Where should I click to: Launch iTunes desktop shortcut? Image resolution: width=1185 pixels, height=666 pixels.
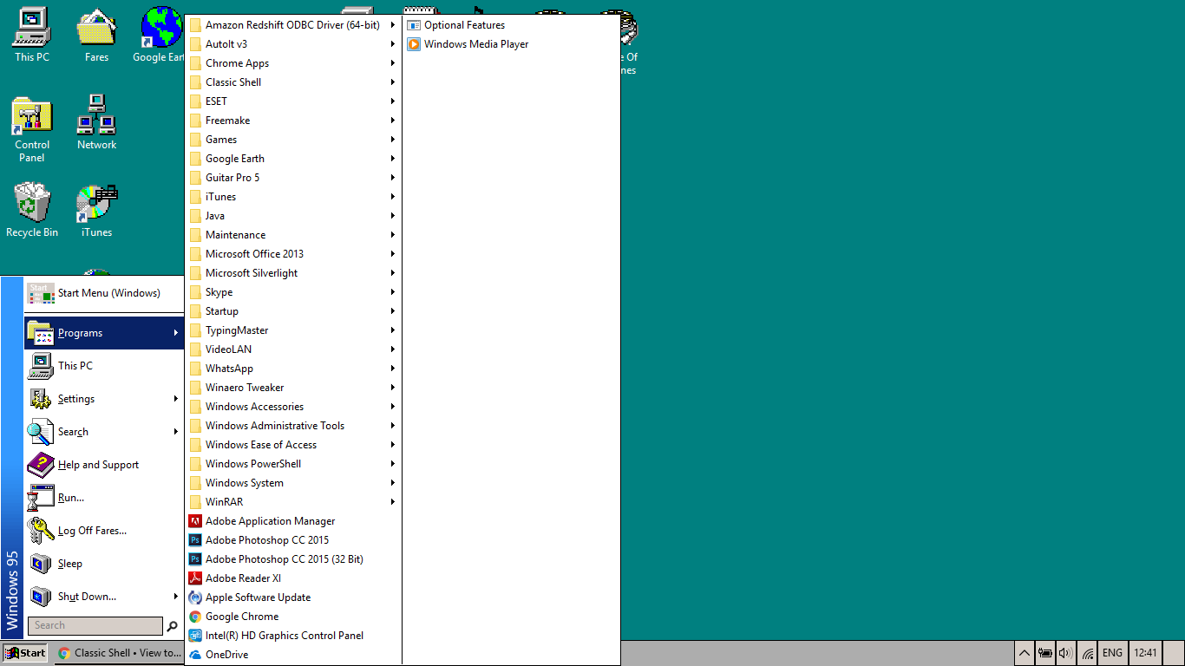tap(96, 210)
